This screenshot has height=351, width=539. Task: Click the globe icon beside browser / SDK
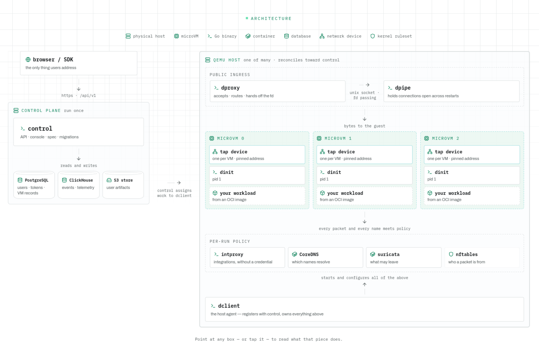point(28,60)
